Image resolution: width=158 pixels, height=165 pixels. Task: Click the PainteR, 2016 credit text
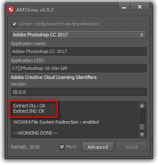pyautogui.click(x=25, y=147)
